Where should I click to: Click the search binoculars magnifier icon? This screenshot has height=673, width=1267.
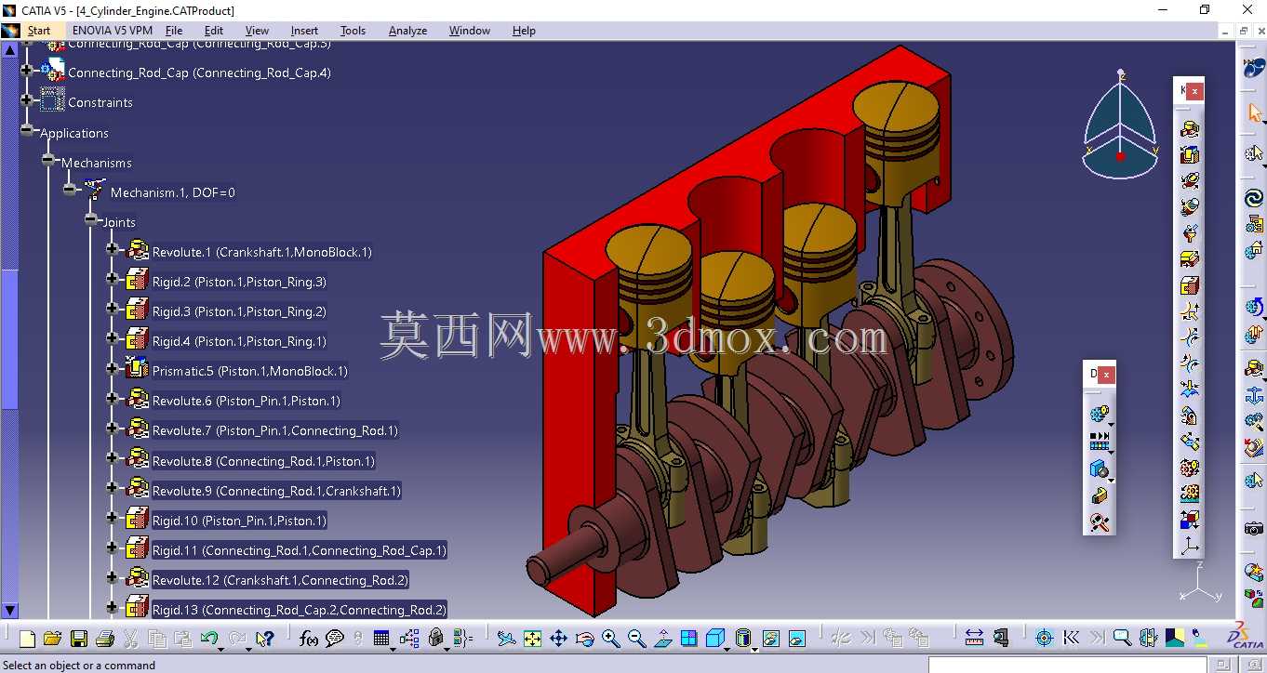(1122, 639)
